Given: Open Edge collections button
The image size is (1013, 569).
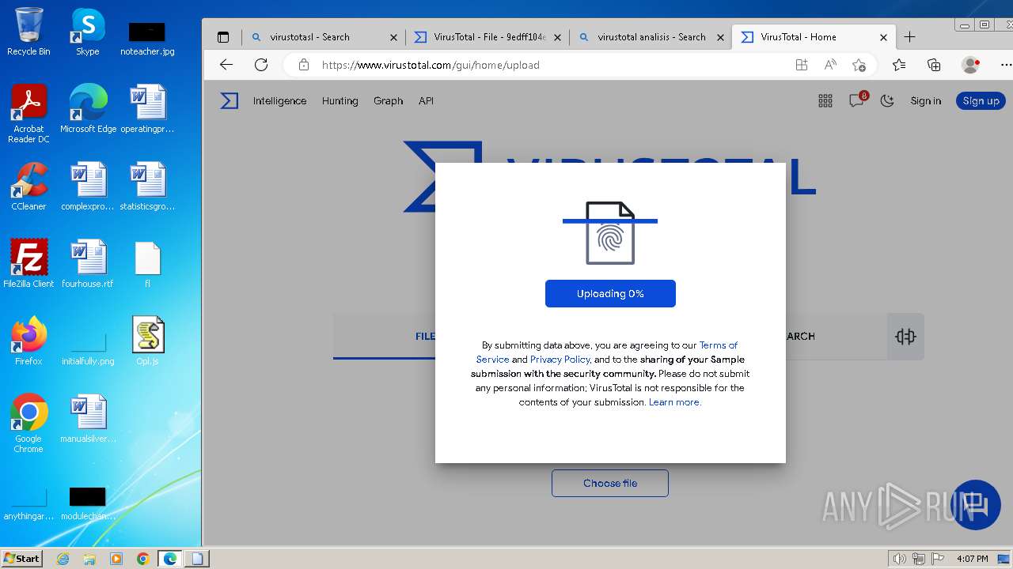Looking at the screenshot, I should click(x=934, y=65).
